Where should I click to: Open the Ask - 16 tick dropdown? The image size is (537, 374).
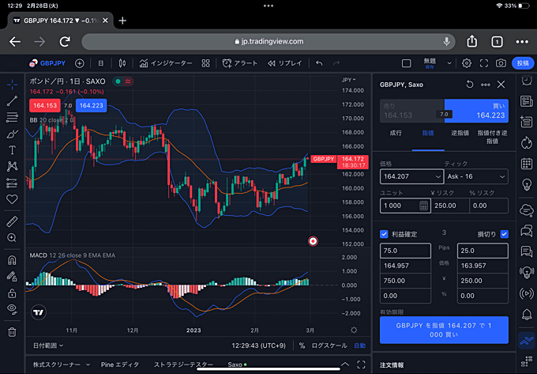(476, 176)
